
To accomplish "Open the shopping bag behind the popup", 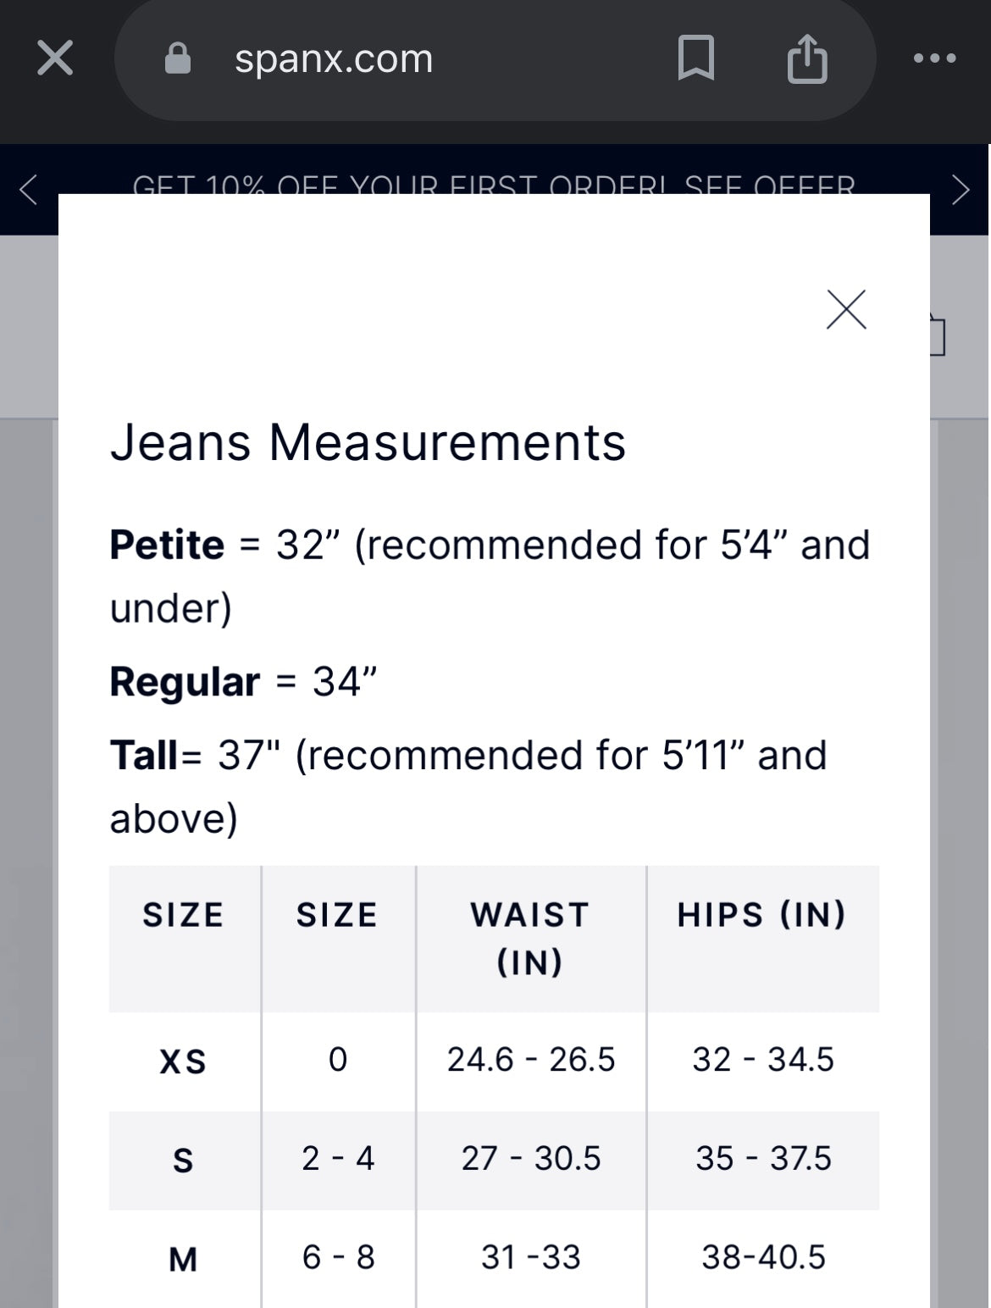I will tap(937, 335).
